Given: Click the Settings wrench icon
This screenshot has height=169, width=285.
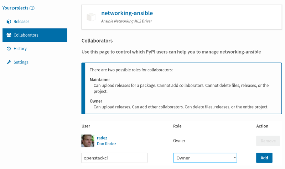Looking at the screenshot, I should point(9,62).
